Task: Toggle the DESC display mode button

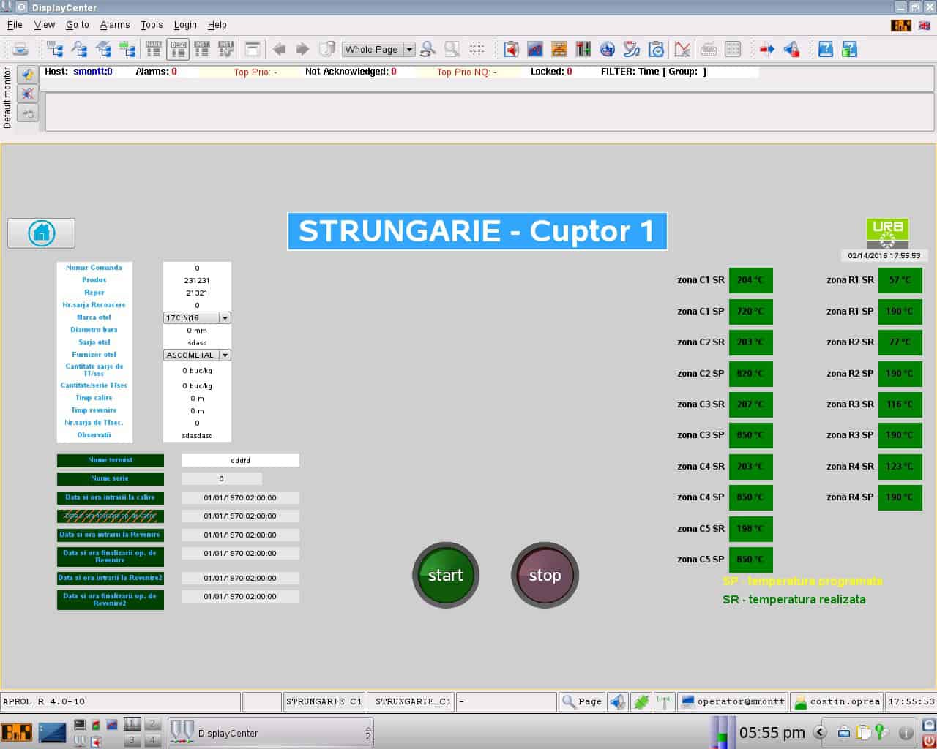Action: (178, 49)
